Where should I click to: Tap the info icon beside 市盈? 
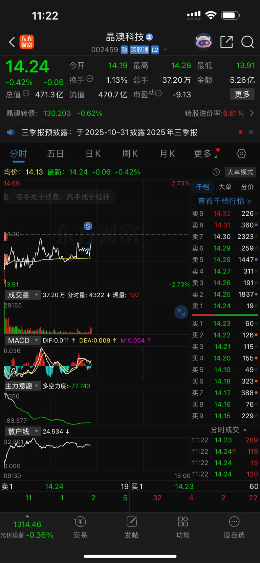(158, 93)
